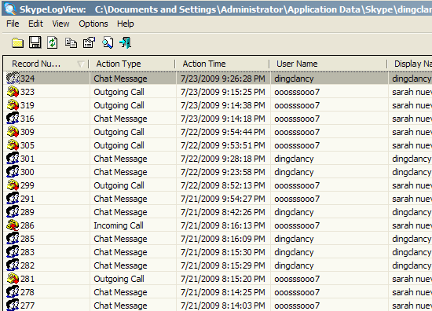The width and height of the screenshot is (432, 311).
Task: Click the outgoing call icon of record 299
Action: [x=13, y=185]
